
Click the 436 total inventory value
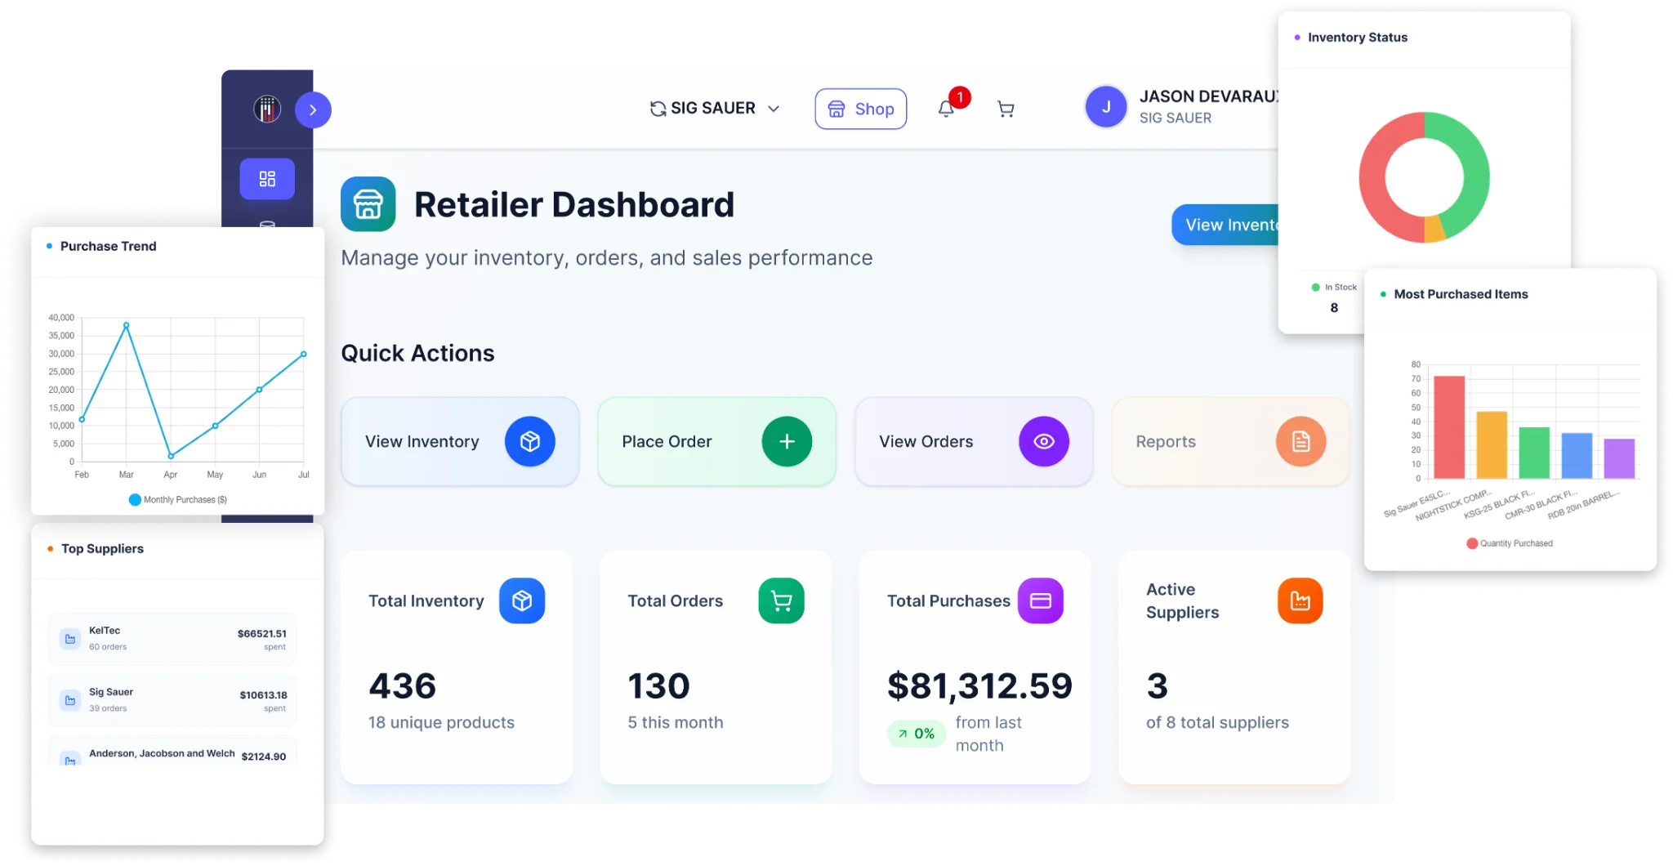(403, 685)
